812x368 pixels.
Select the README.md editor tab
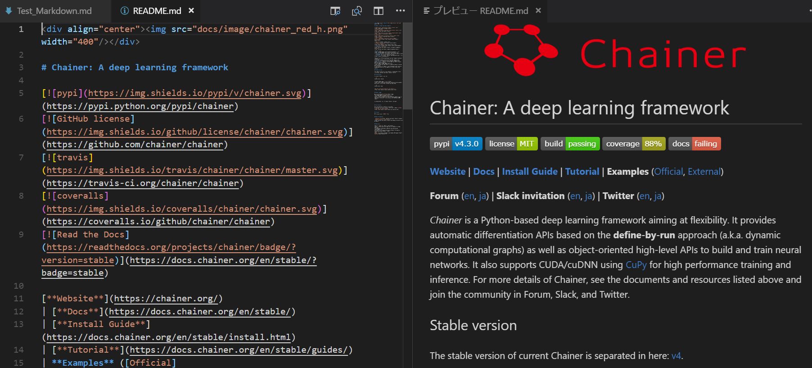(157, 11)
